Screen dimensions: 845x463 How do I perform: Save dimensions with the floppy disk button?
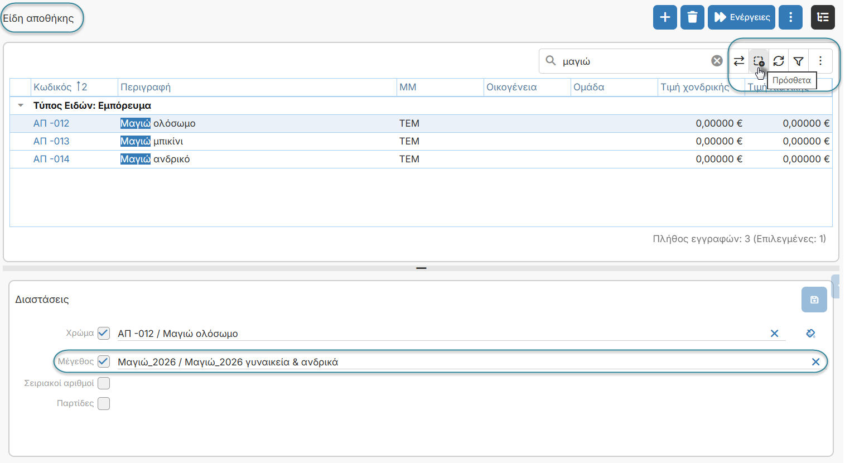814,300
